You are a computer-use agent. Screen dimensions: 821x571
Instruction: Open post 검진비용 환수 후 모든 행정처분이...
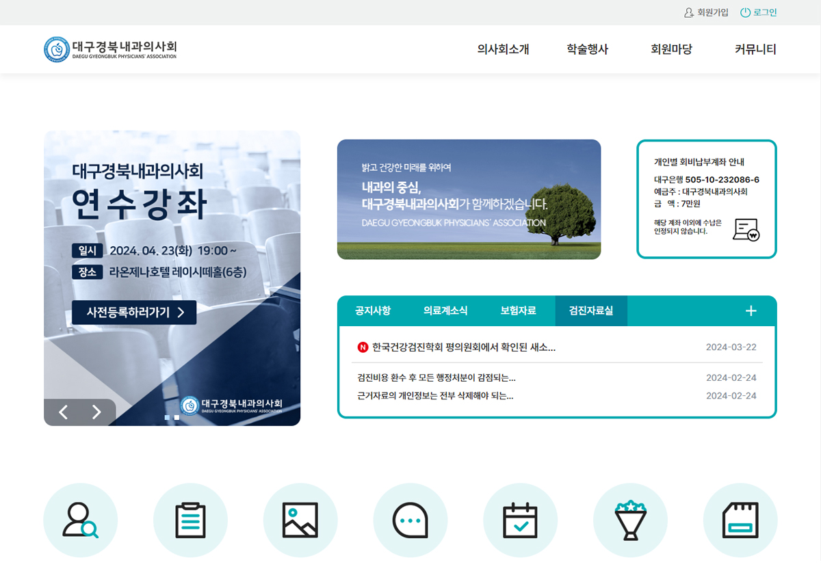pyautogui.click(x=436, y=377)
